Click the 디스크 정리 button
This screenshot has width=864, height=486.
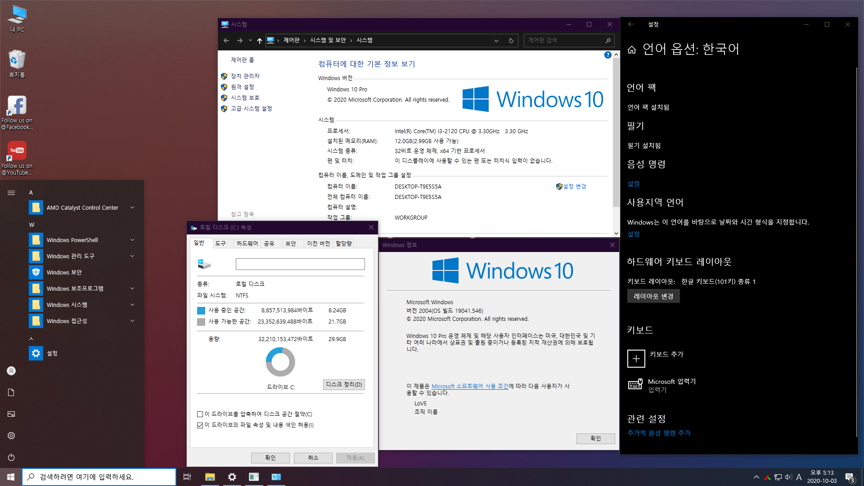tap(344, 385)
